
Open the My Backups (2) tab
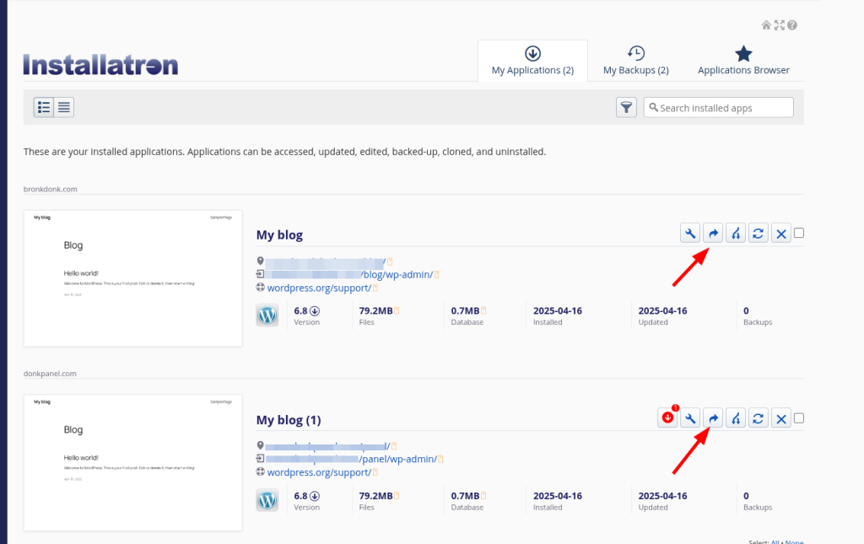pyautogui.click(x=636, y=61)
